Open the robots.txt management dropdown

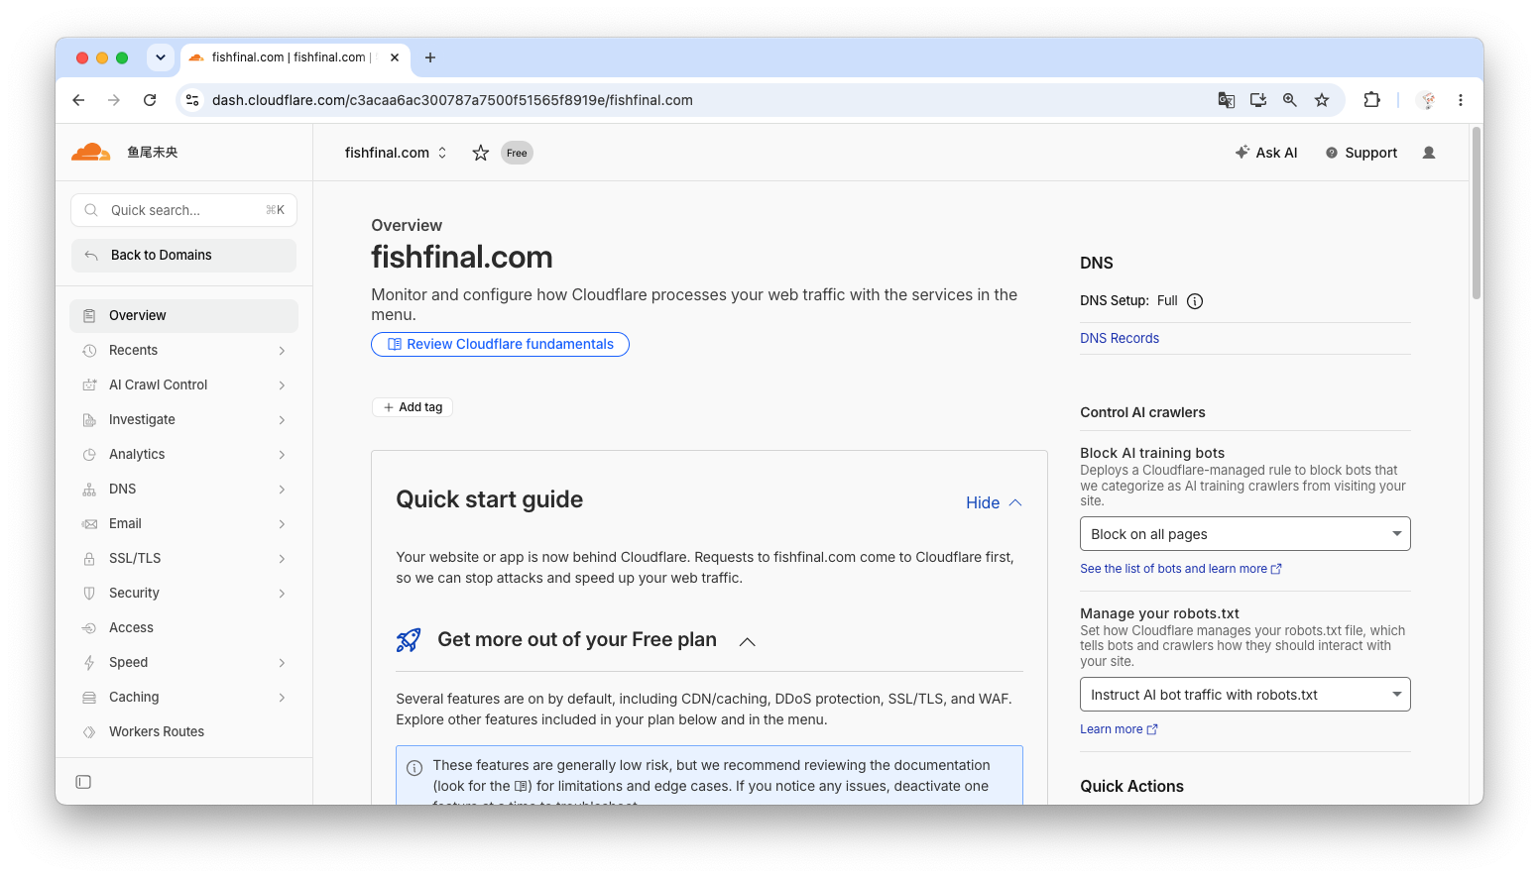1244,695
